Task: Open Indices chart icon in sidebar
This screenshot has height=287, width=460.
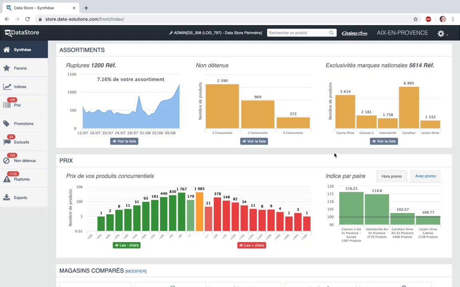Action: tap(7, 86)
